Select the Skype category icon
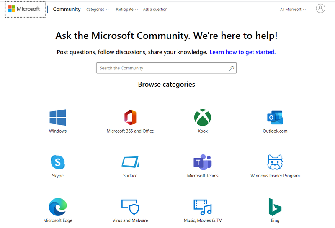 tap(58, 162)
